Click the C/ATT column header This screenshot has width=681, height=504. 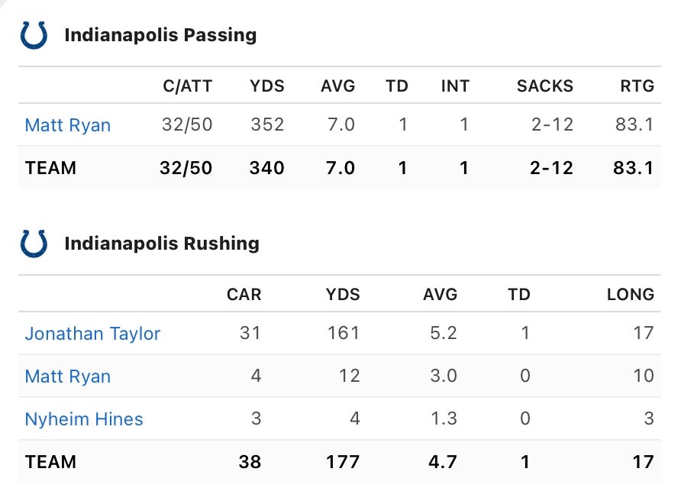coord(187,86)
